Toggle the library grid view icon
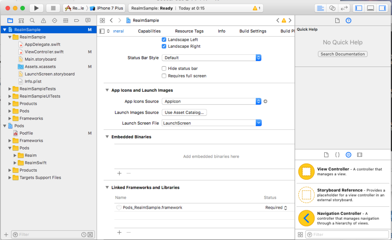This screenshot has height=240, width=392. point(300,235)
